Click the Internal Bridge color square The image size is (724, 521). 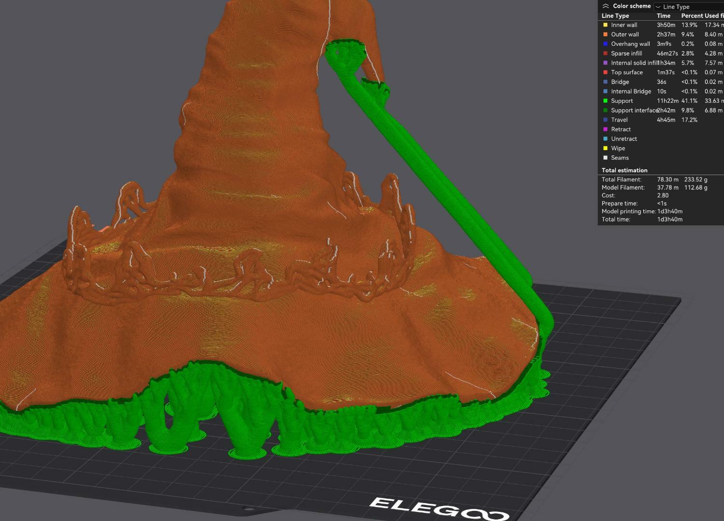point(605,91)
